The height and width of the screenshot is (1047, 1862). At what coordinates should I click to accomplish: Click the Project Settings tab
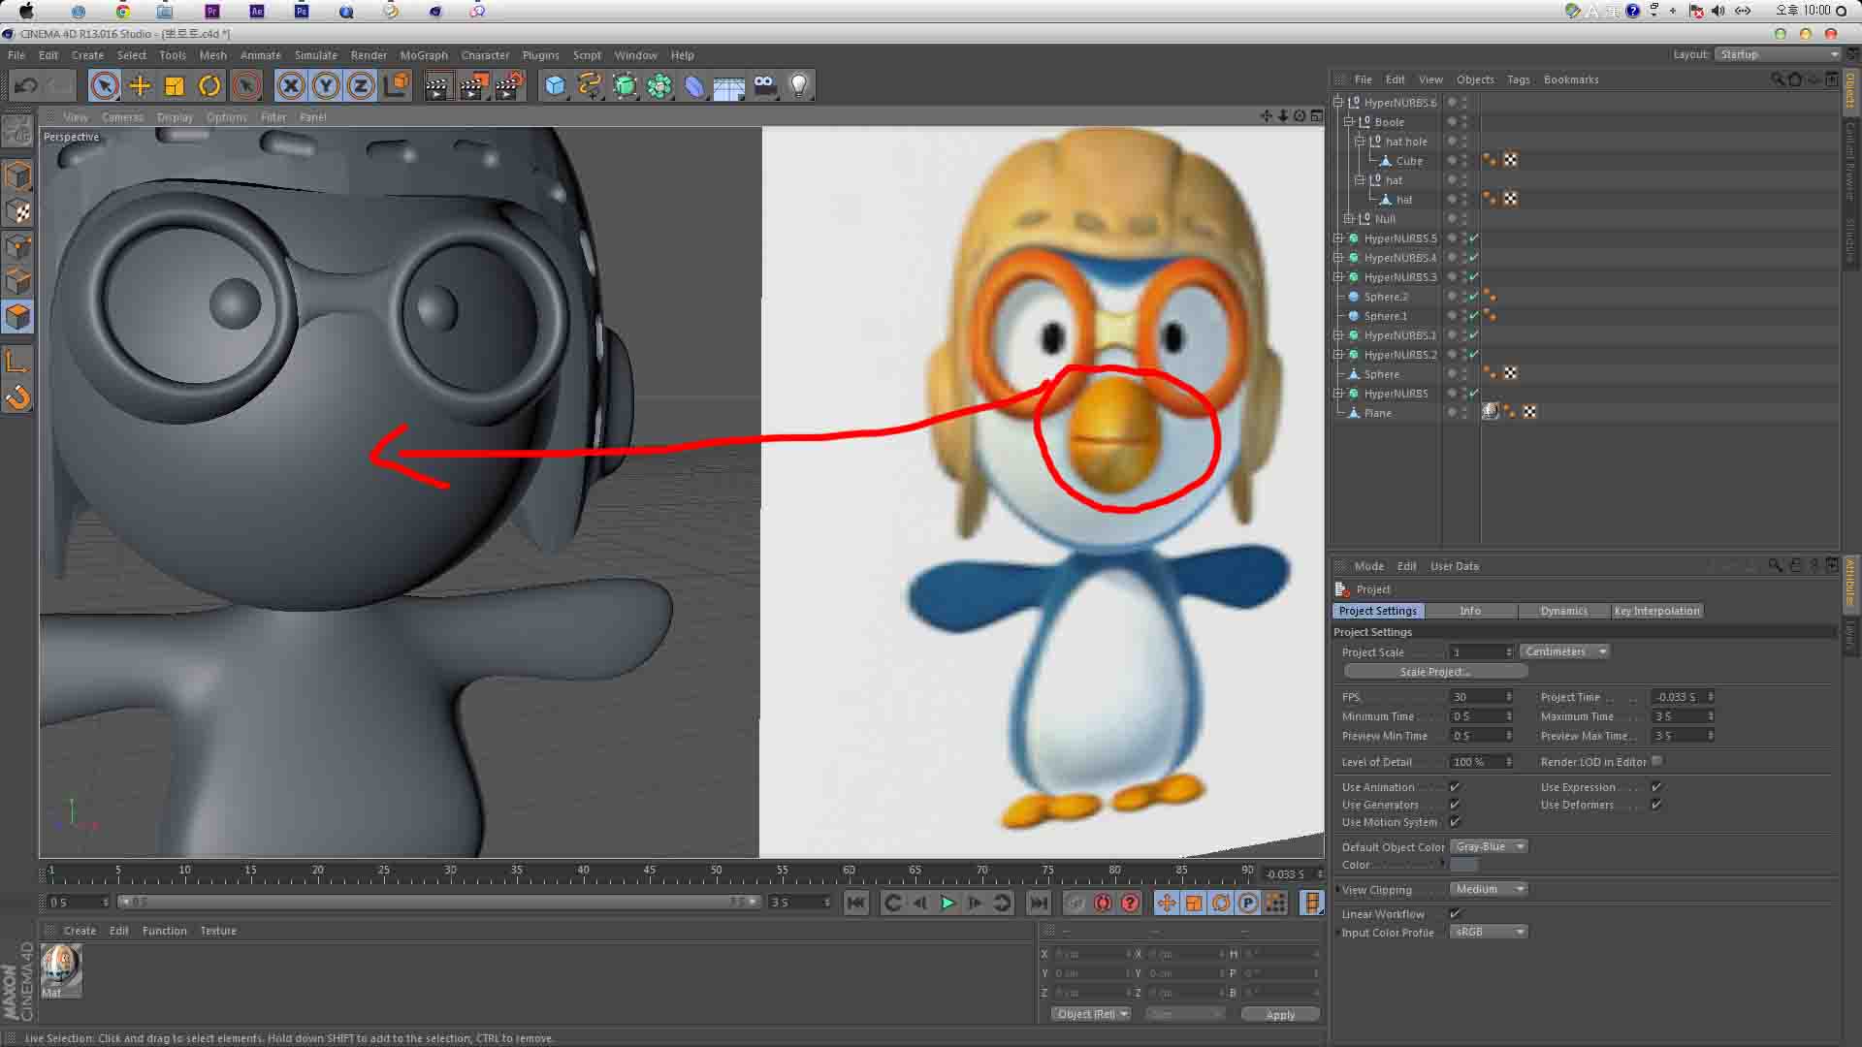tap(1377, 610)
